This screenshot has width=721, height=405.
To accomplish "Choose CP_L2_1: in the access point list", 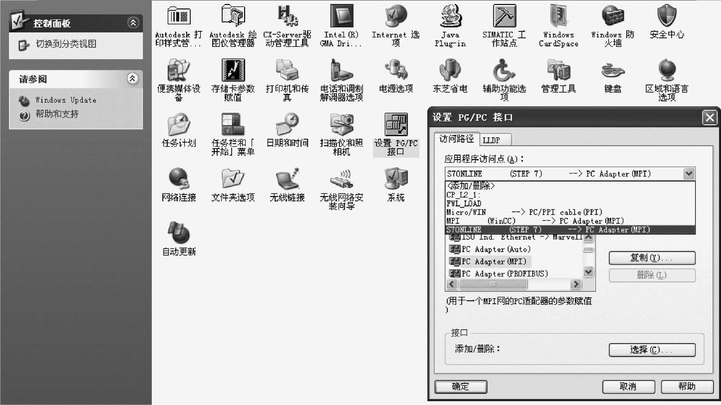I will point(570,195).
